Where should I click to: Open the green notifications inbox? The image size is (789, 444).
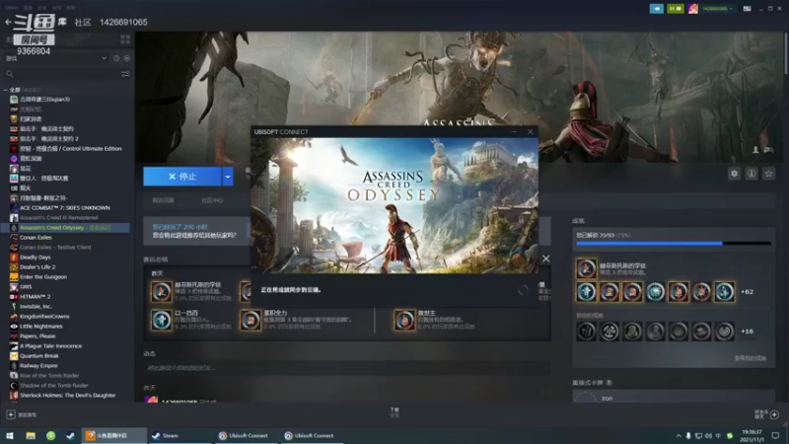675,9
